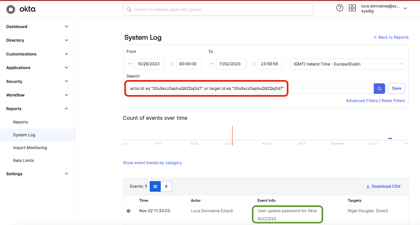Screen dimensions: 420x225
Task: Expand the Nov 02 event row arrow
Action: tap(129, 211)
